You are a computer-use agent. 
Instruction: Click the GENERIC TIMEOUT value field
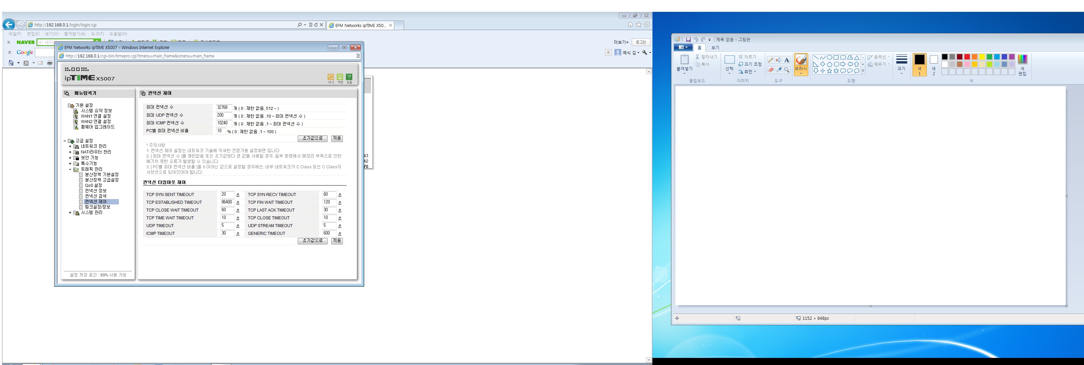pyautogui.click(x=329, y=233)
